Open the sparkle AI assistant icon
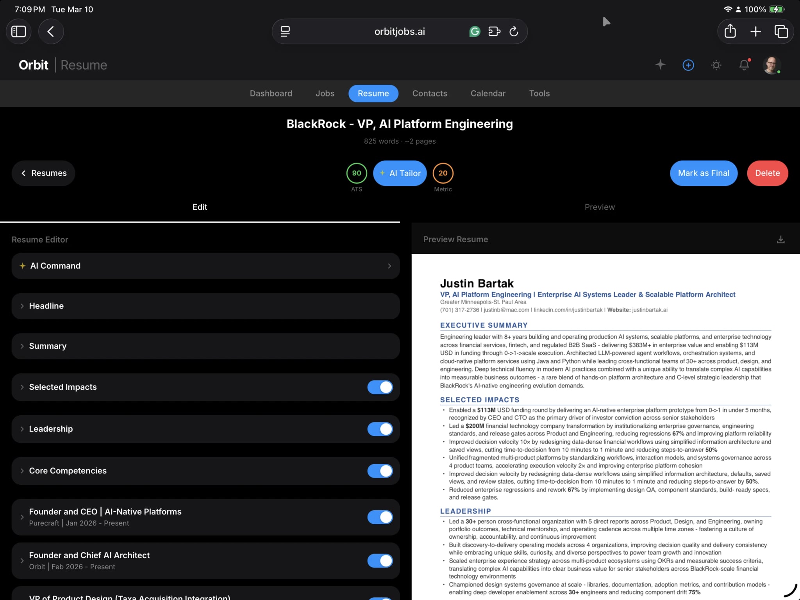This screenshot has height=600, width=800. tap(660, 65)
